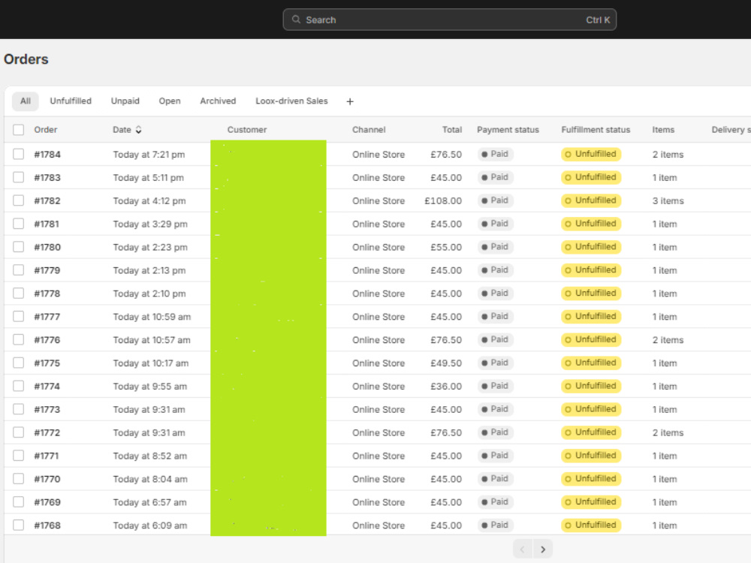Switch to the Archived tab

point(218,101)
